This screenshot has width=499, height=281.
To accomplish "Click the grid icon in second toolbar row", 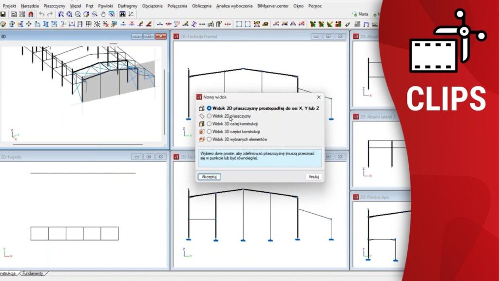I will pos(88,23).
